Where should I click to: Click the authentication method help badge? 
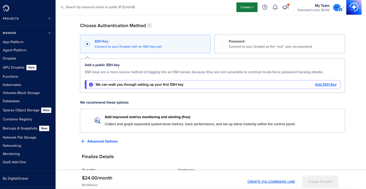coord(149,25)
